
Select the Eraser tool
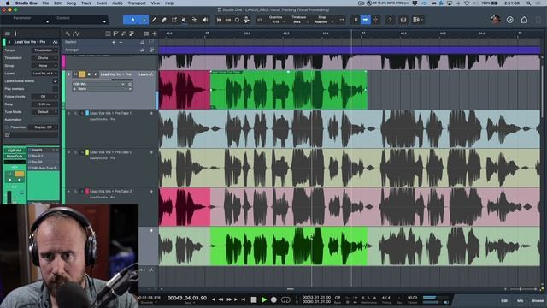point(163,20)
